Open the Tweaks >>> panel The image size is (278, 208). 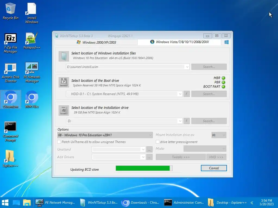pos(181,157)
